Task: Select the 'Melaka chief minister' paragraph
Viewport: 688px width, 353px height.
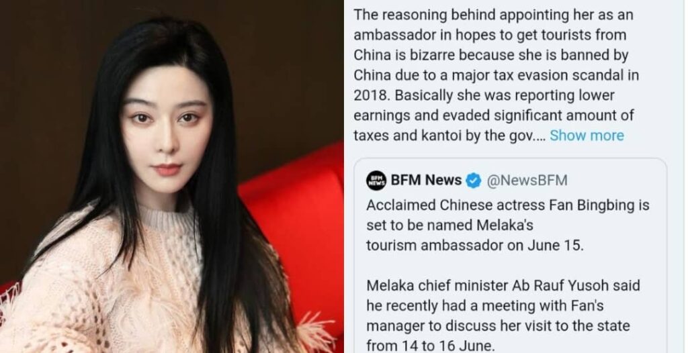Action: pyautogui.click(x=503, y=315)
